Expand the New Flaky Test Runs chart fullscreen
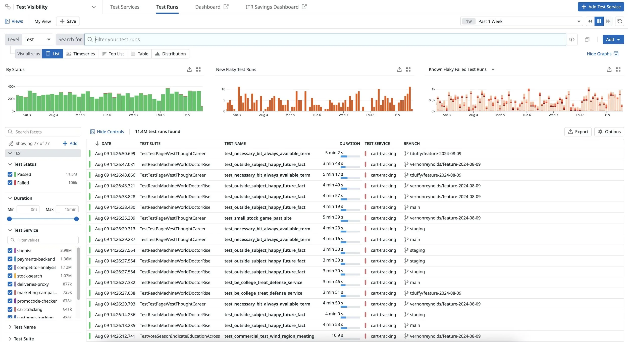Image resolution: width=628 pixels, height=342 pixels. click(x=408, y=69)
